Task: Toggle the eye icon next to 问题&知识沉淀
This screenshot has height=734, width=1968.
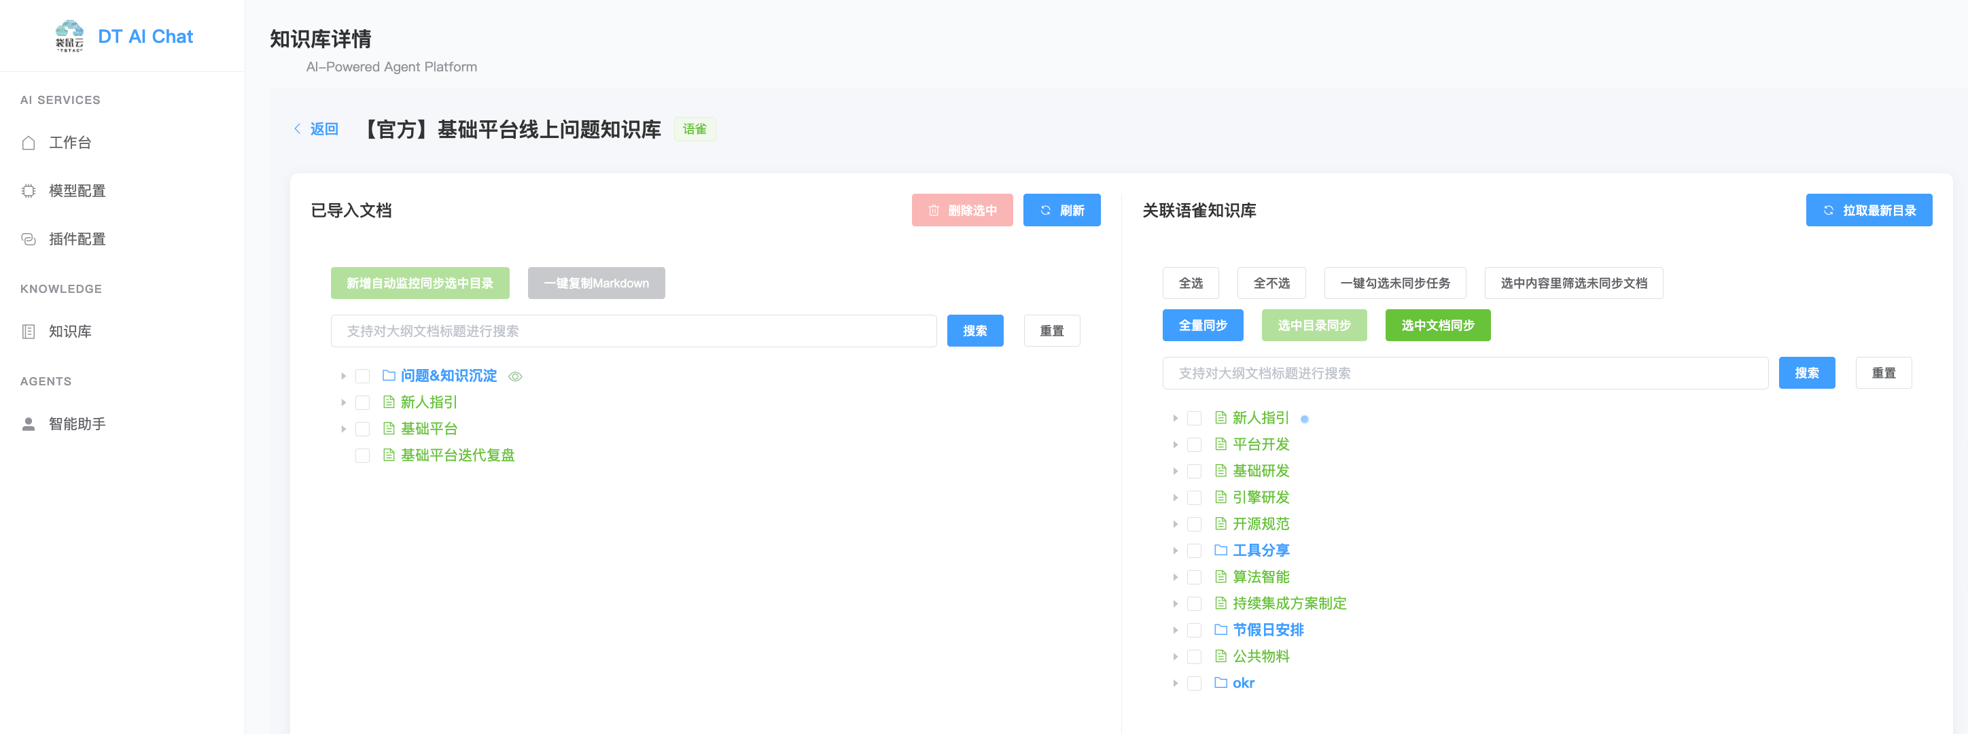Action: pyautogui.click(x=515, y=377)
